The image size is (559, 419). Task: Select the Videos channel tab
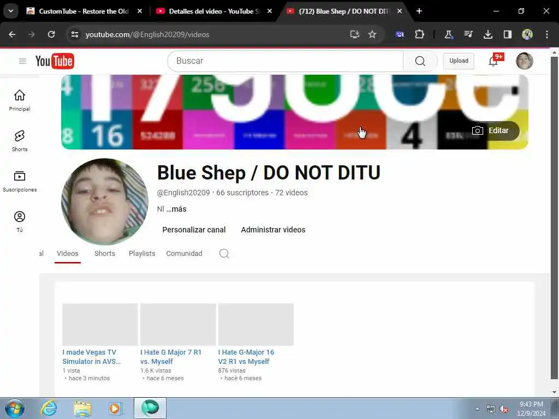[x=67, y=253]
